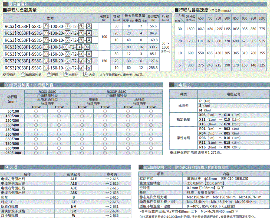Image resolution: width=270 pixels, height=218 pixels.
Task: Click reference page →2-636
Action: click(112, 216)
